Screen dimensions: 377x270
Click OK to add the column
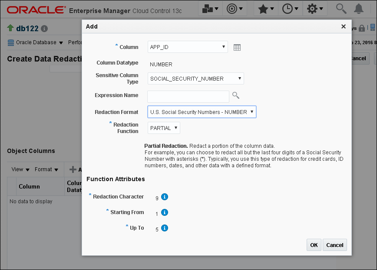(x=314, y=245)
